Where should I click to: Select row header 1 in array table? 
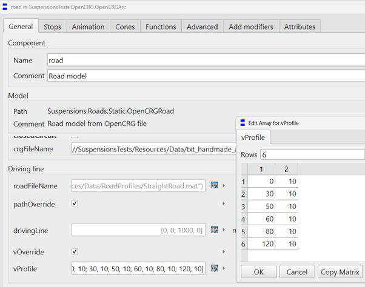(x=244, y=181)
